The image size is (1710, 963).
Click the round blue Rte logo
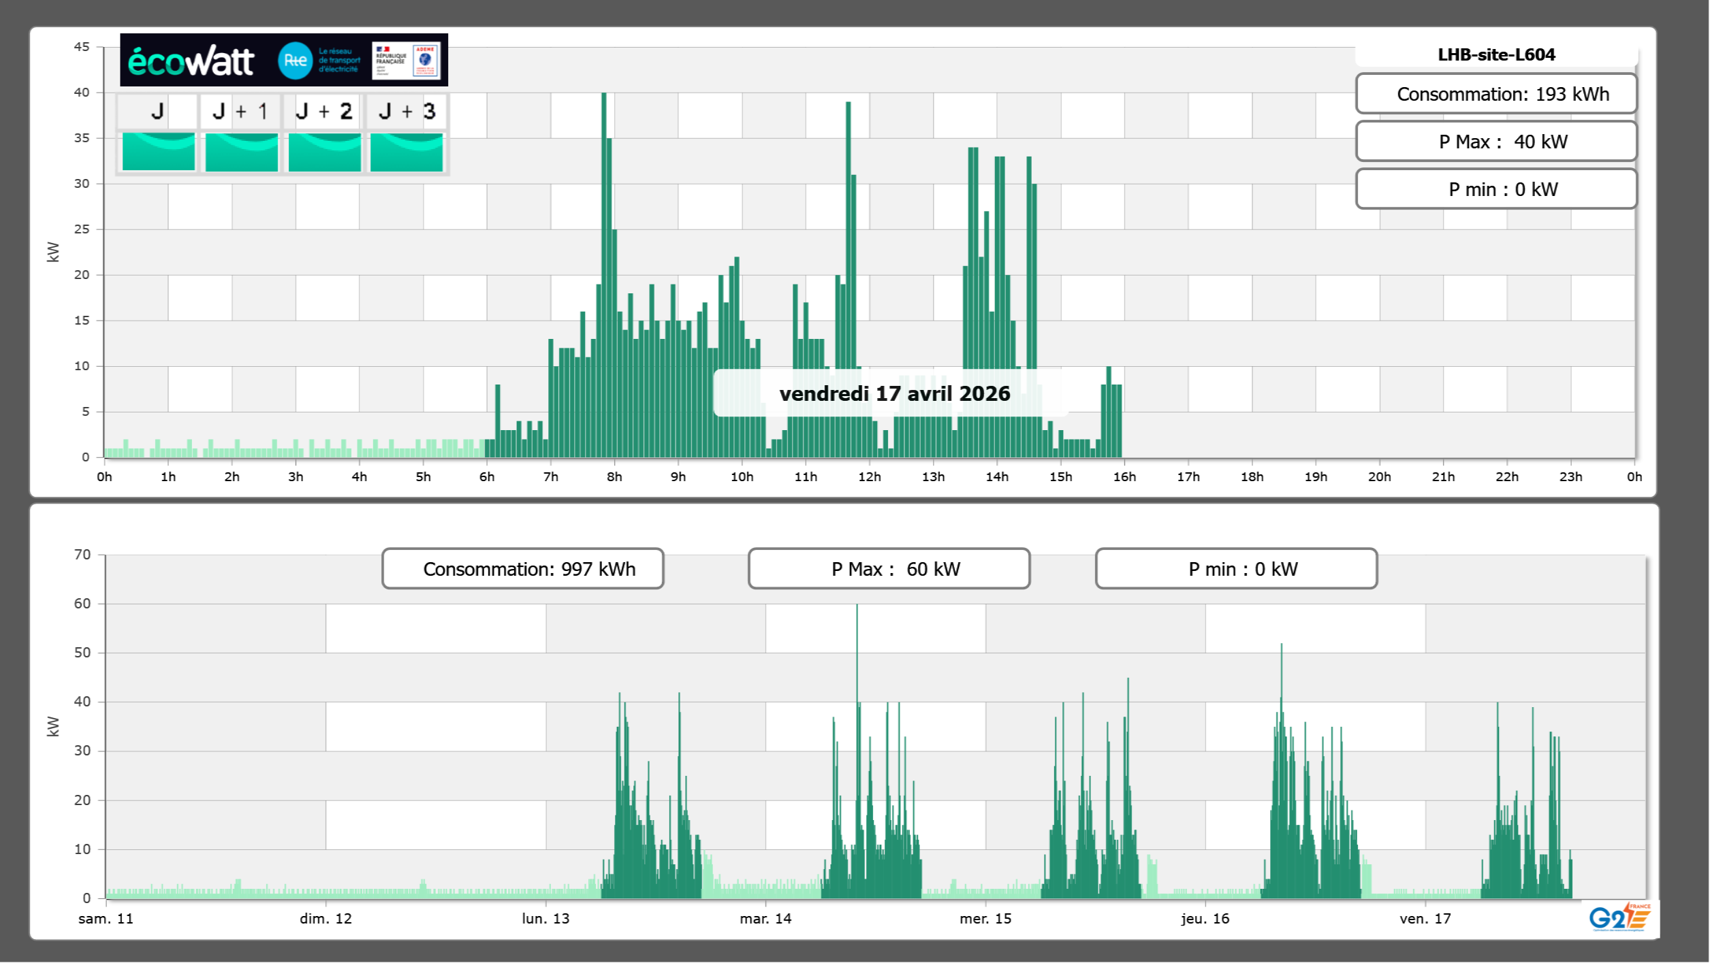[295, 61]
